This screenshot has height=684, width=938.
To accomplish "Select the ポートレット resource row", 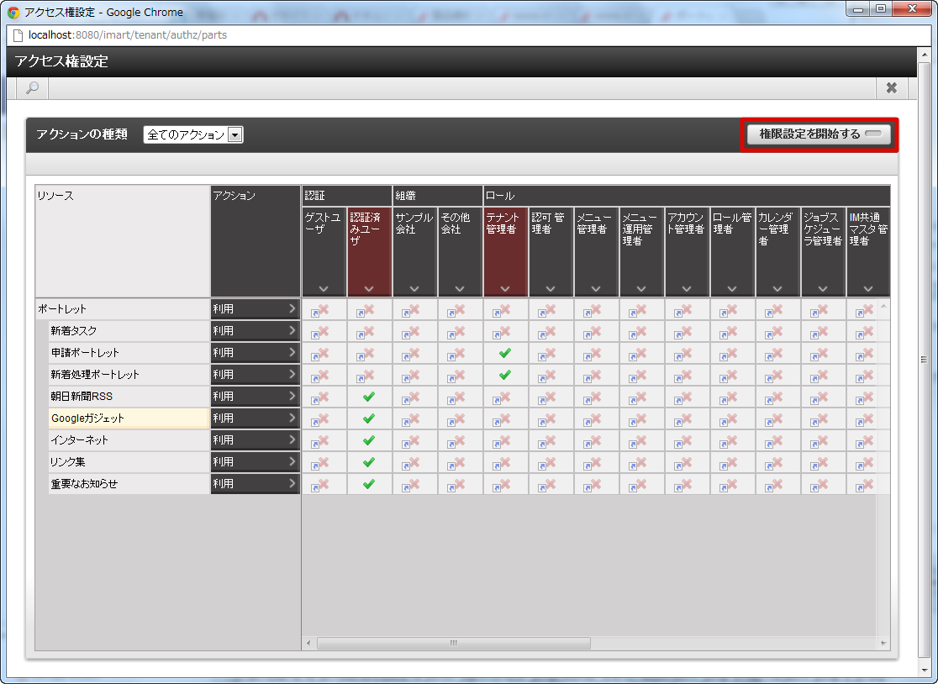I will (x=123, y=308).
